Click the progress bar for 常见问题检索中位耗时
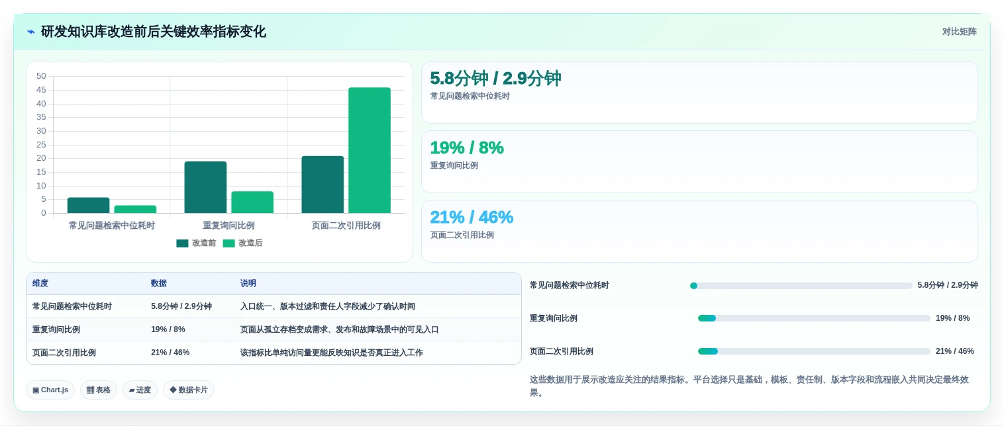Screen dimensions: 1004x426 coord(801,286)
